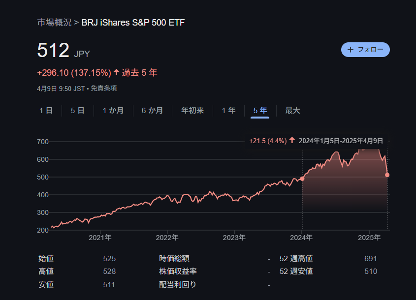Show the 1 か月 chart range
416x300 pixels.
click(113, 111)
